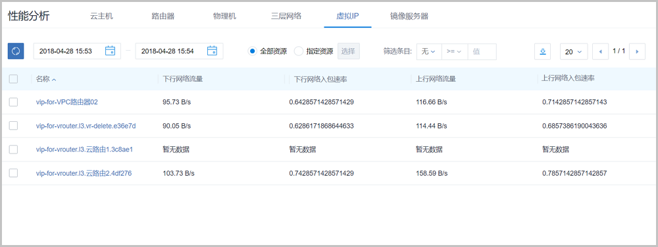The image size is (658, 247).
Task: Click the 103.73 B/s cell
Action: coord(178,173)
